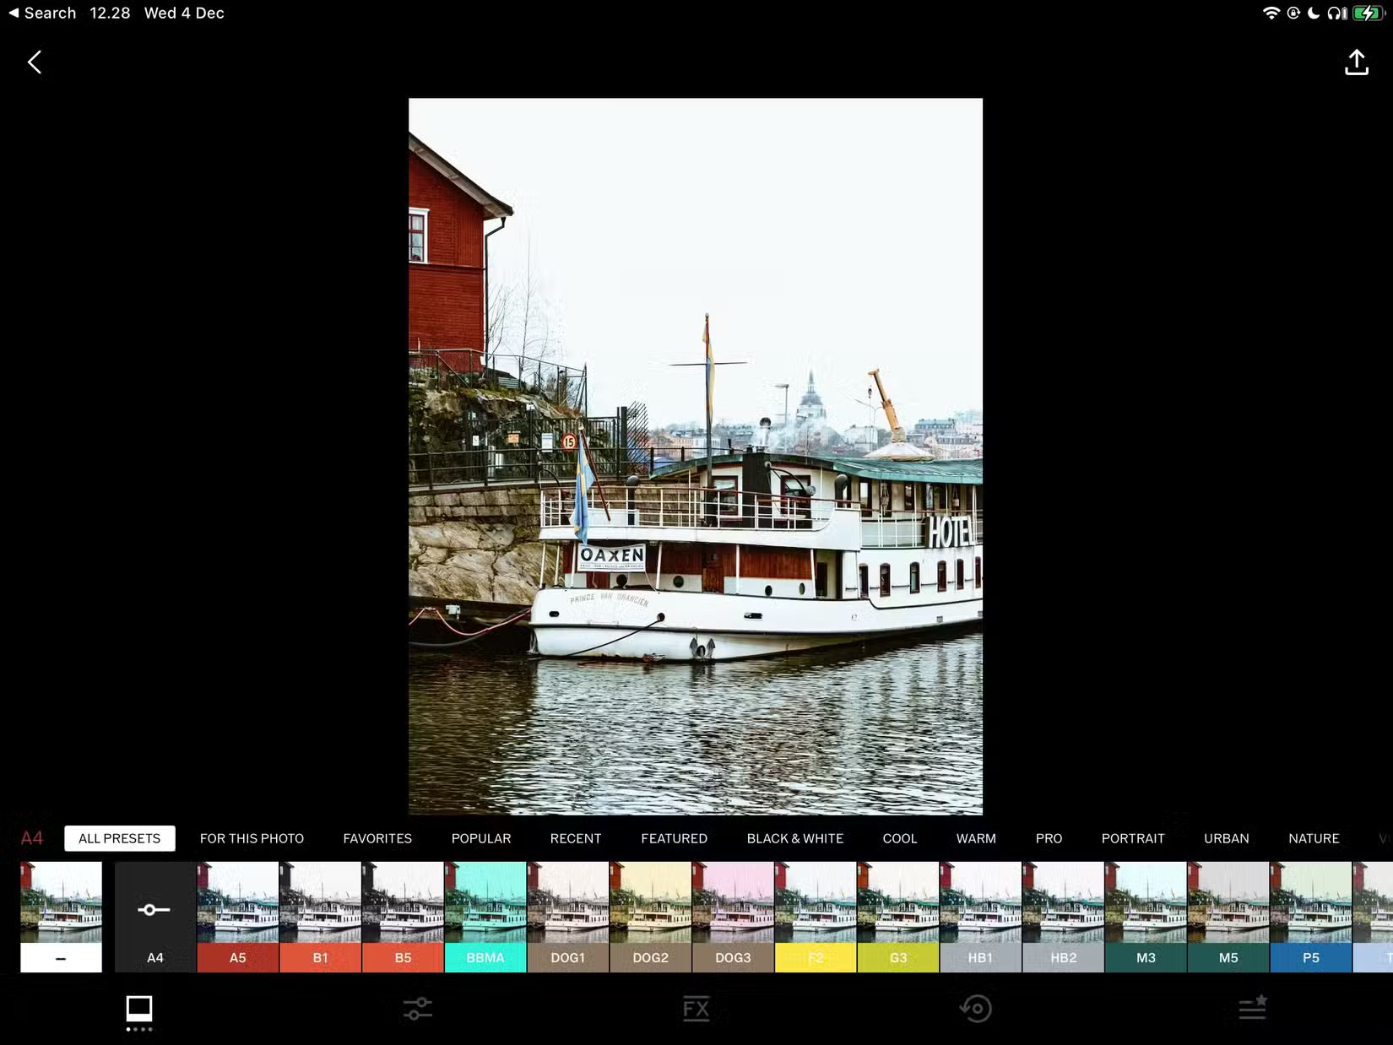Viewport: 1393px width, 1045px height.
Task: Open the FX effects icon
Action: tap(696, 1009)
